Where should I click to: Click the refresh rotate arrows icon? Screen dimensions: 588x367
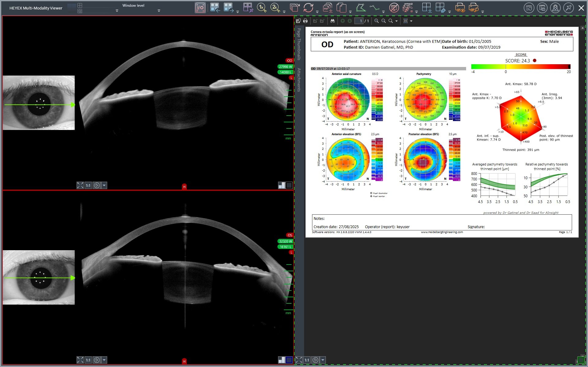(308, 8)
